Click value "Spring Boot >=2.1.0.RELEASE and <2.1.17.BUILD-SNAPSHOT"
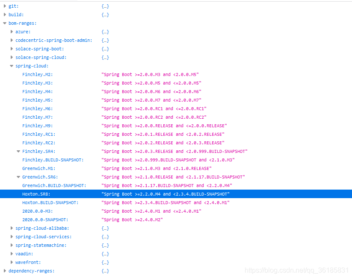 (x=173, y=177)
